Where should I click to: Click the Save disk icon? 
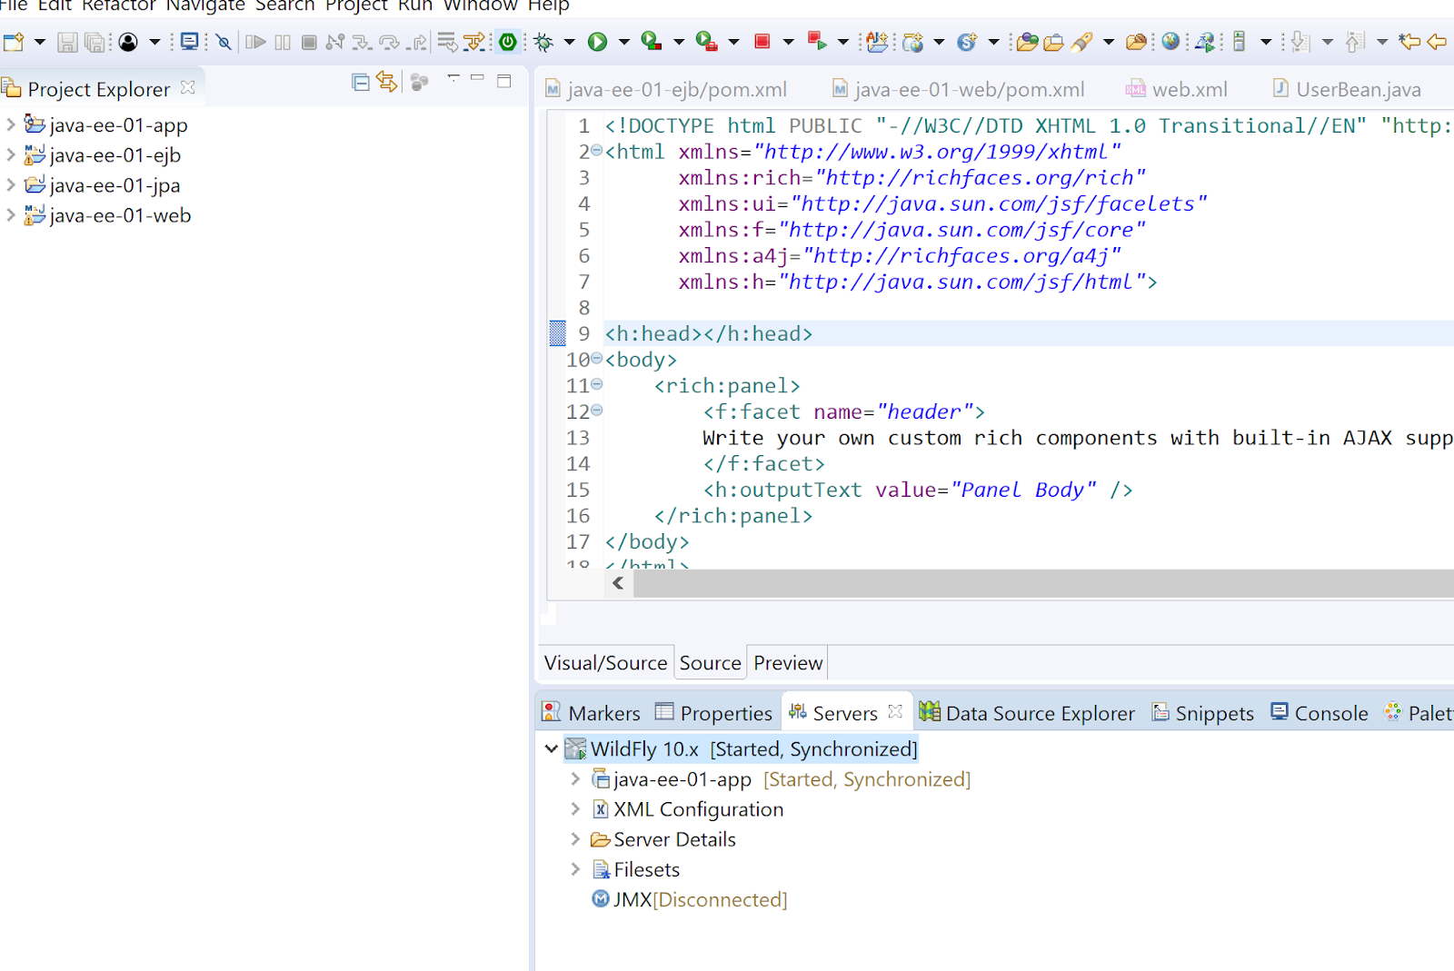click(67, 42)
